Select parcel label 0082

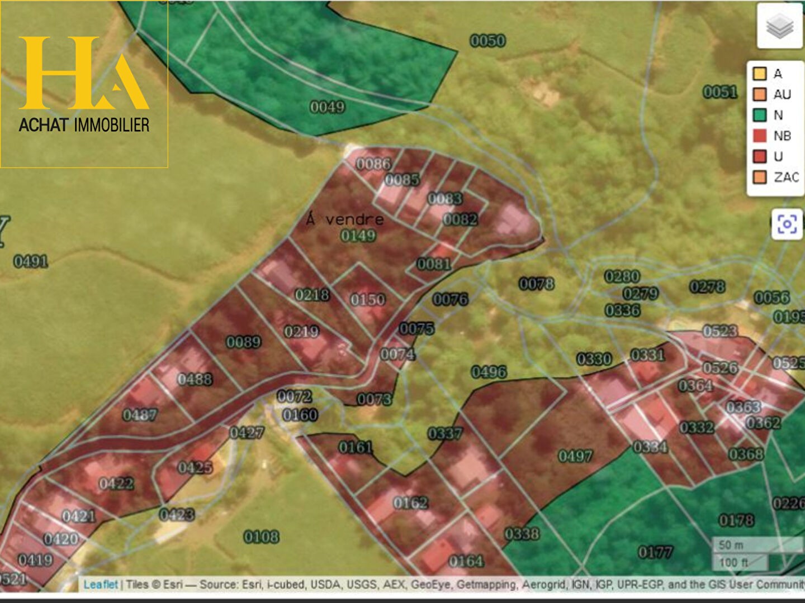(x=460, y=219)
